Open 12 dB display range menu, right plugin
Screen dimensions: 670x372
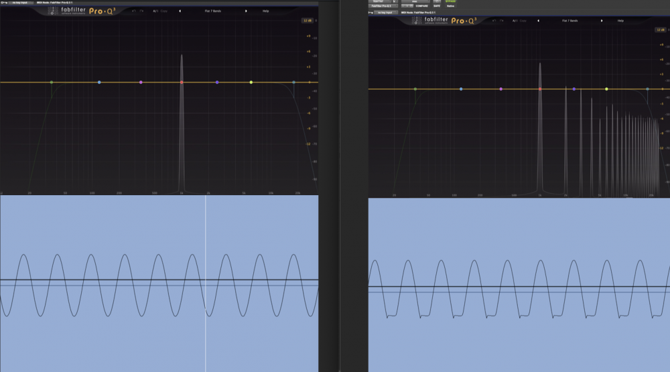tap(660, 30)
